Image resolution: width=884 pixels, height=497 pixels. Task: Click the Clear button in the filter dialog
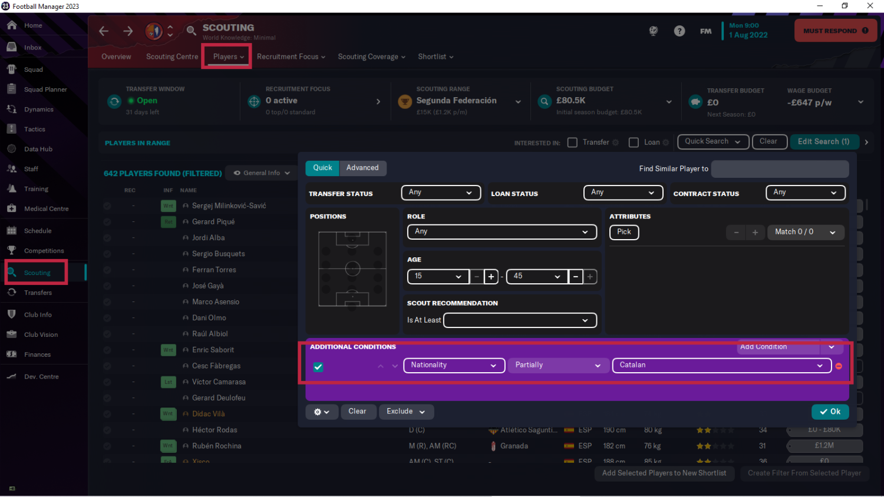(357, 412)
